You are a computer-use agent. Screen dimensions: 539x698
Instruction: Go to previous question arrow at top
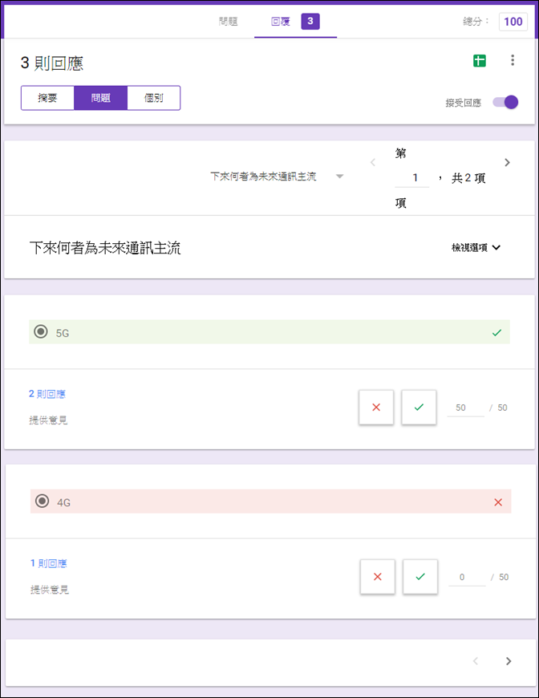(x=373, y=163)
